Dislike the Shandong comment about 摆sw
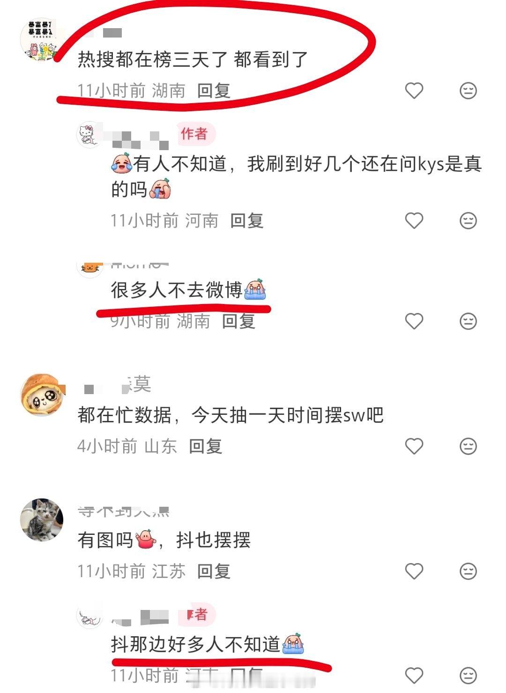Viewport: 506px width, 693px height. click(x=468, y=446)
